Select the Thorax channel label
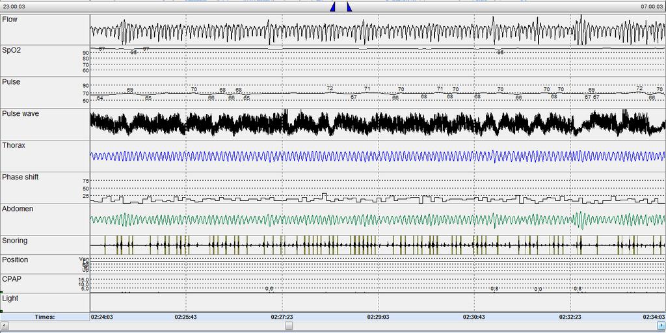The height and width of the screenshot is (333, 666). 14,145
